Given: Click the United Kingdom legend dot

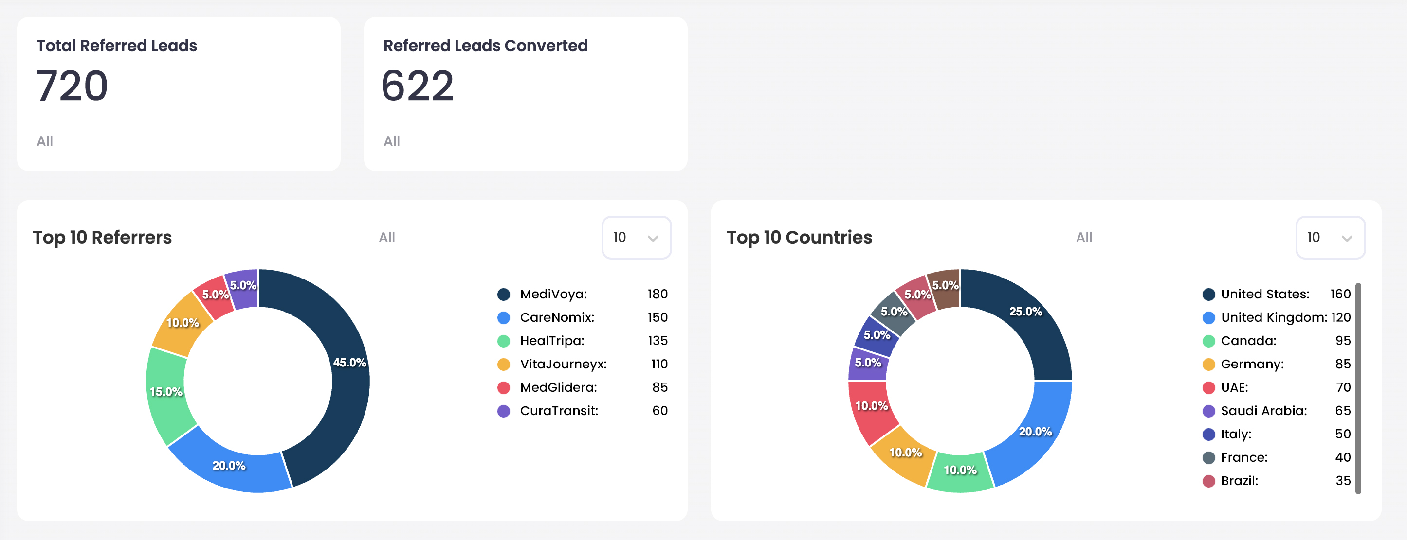Looking at the screenshot, I should point(1208,317).
